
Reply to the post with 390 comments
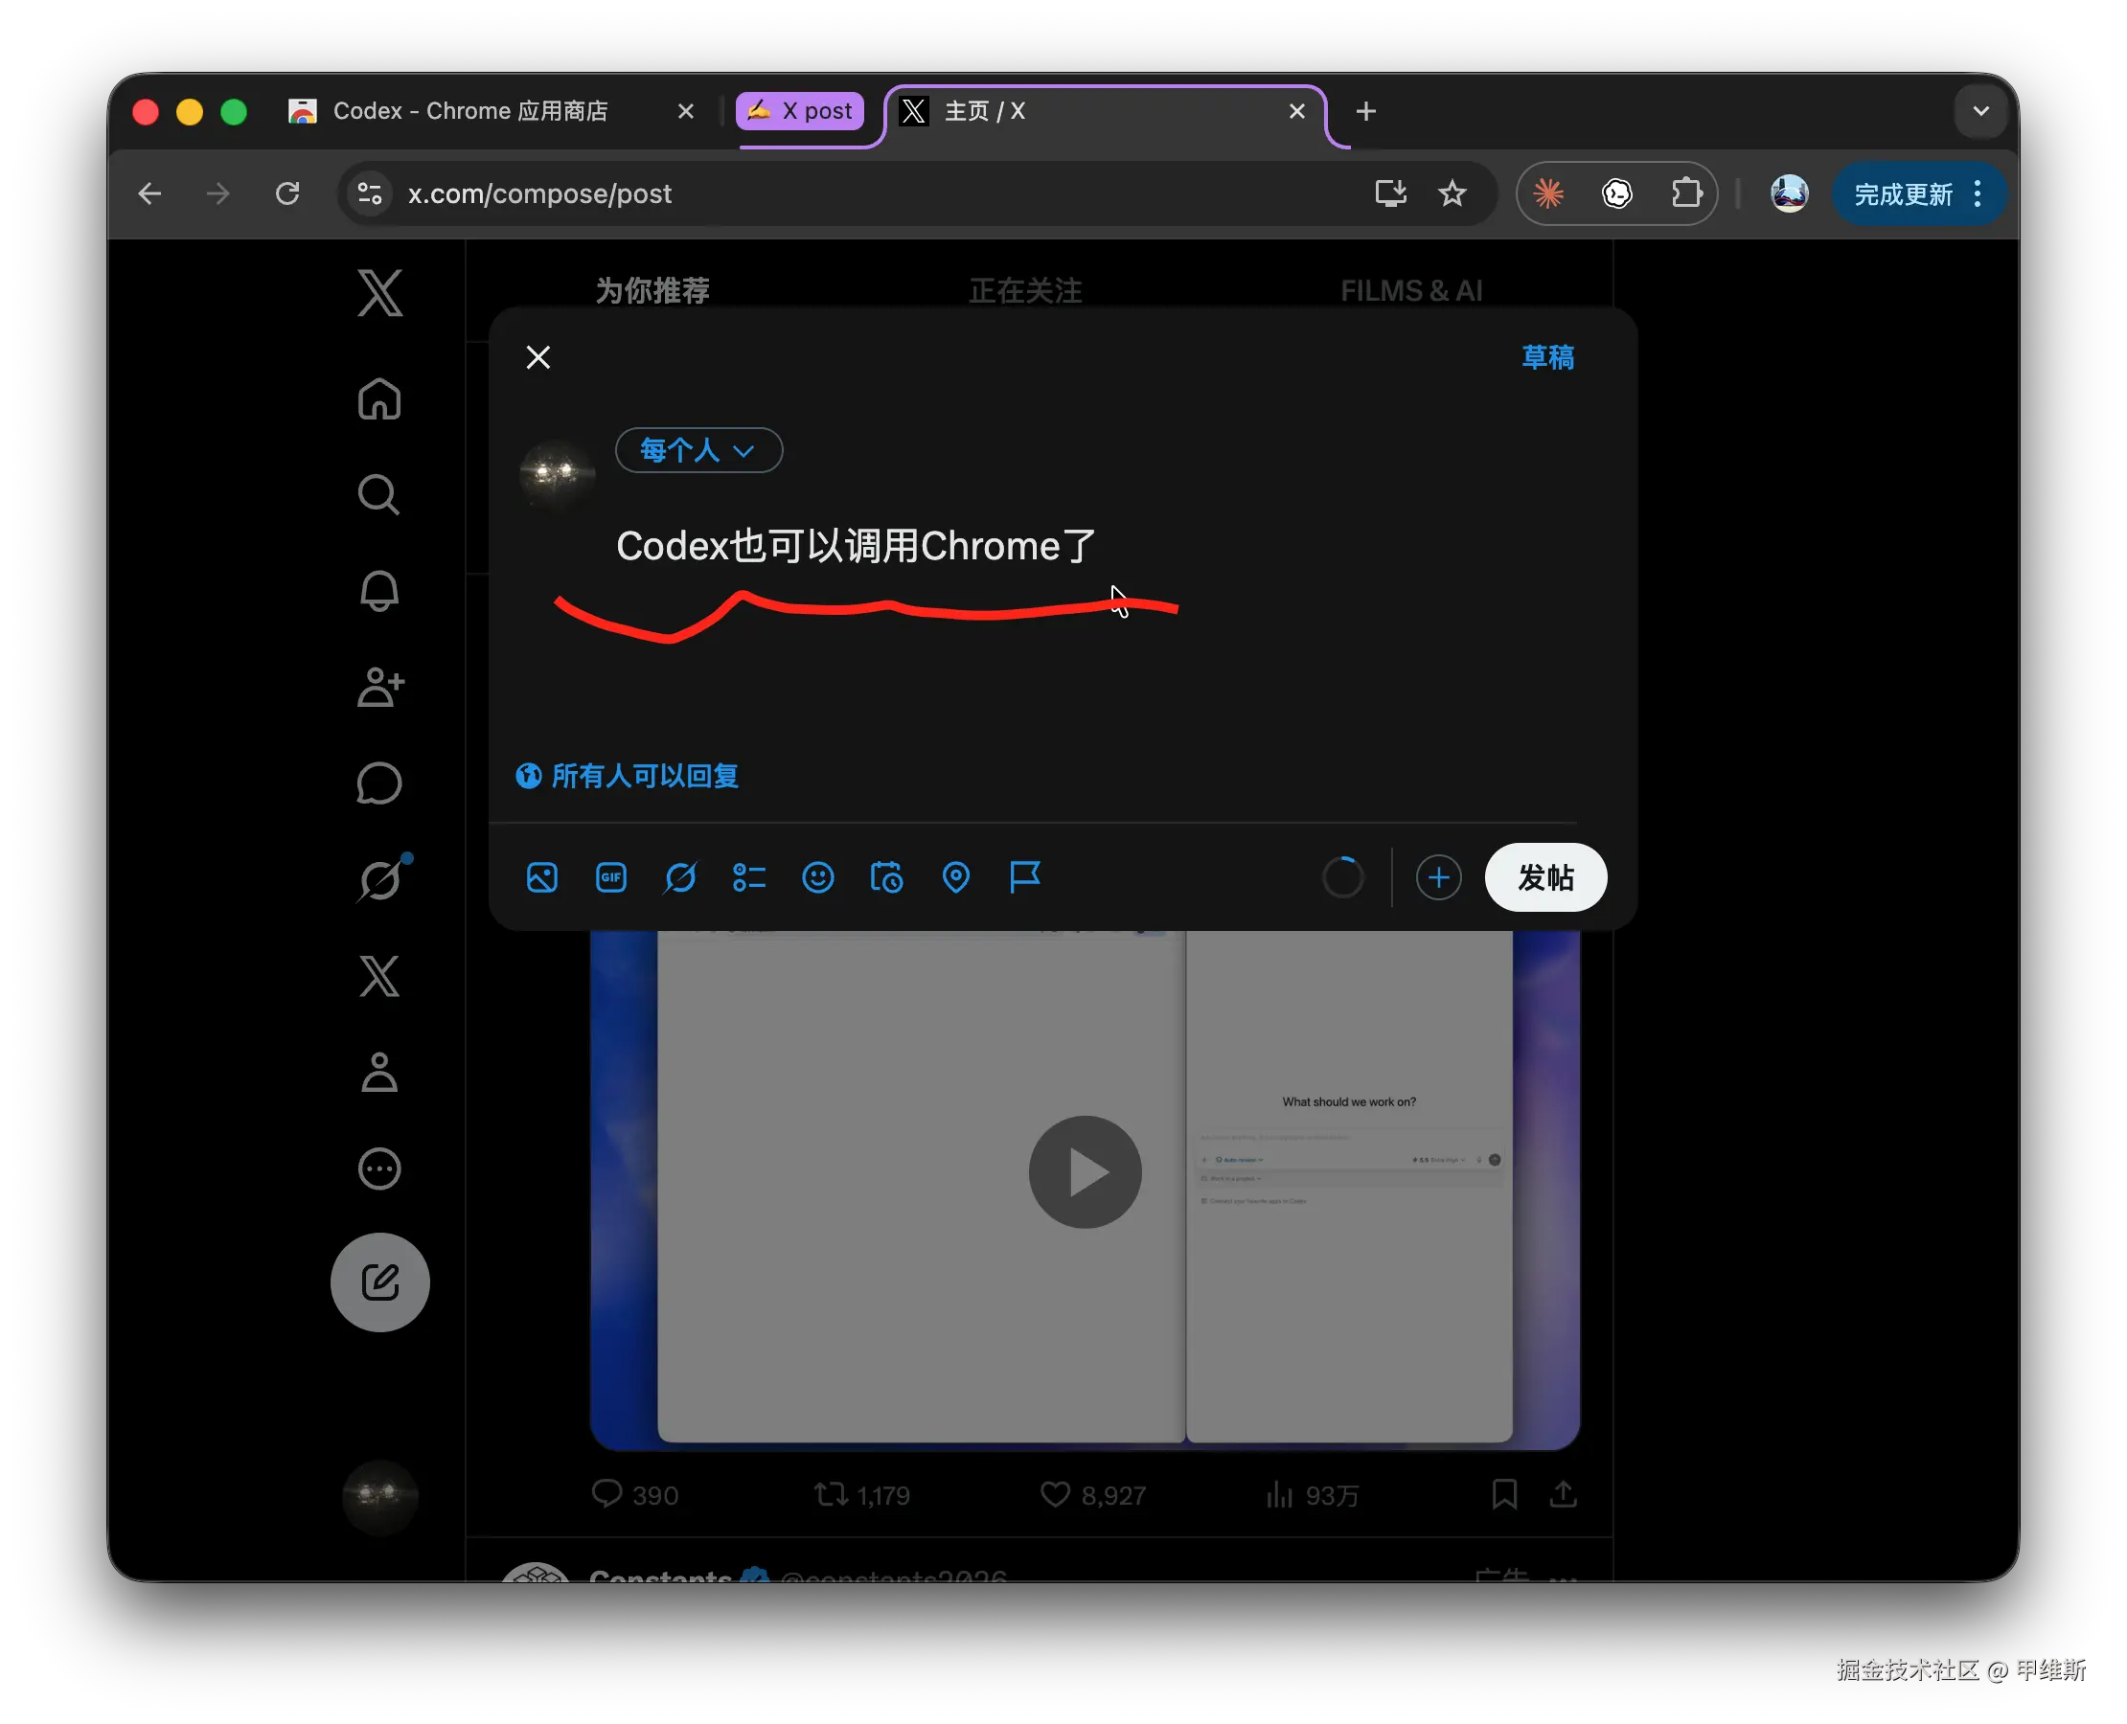[635, 1494]
